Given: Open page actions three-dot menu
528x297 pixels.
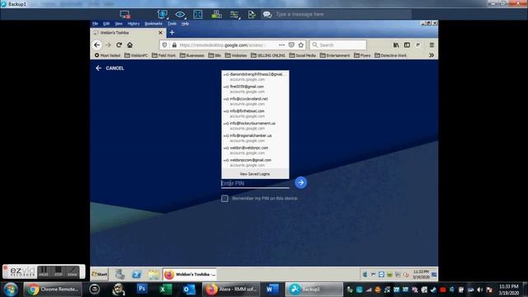Looking at the screenshot, I should pos(282,45).
